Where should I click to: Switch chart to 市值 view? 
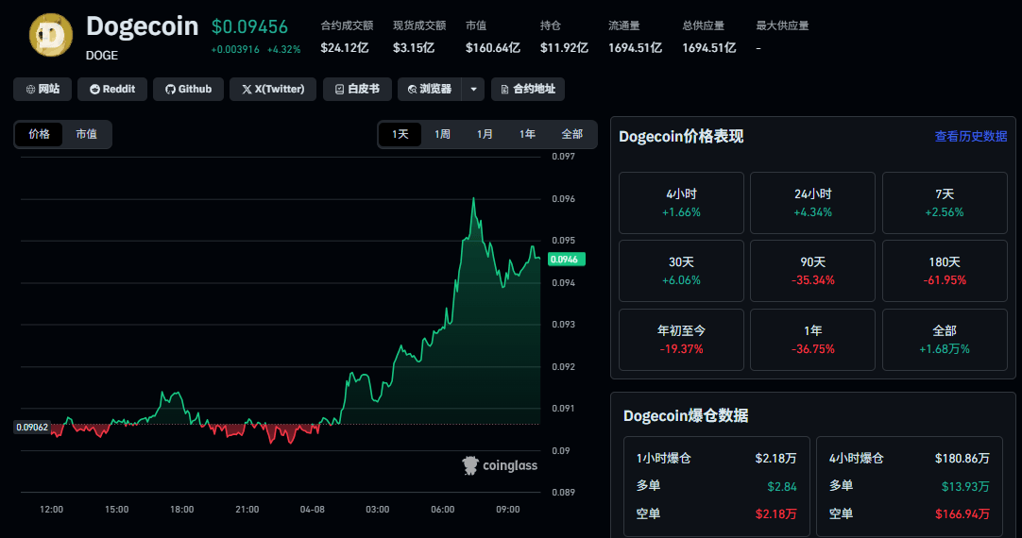86,134
